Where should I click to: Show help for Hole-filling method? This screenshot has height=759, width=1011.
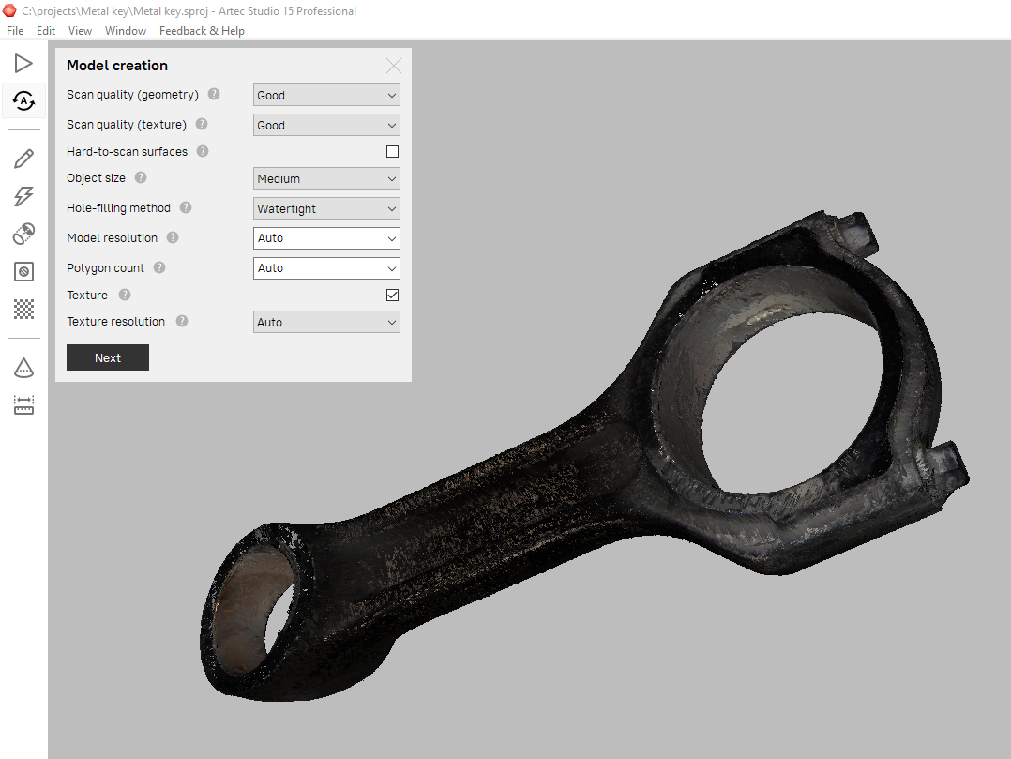186,207
